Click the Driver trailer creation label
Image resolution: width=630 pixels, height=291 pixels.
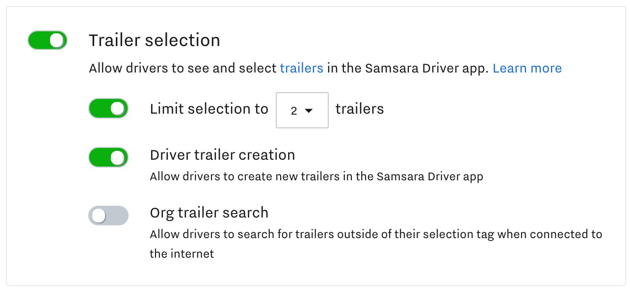(x=222, y=155)
